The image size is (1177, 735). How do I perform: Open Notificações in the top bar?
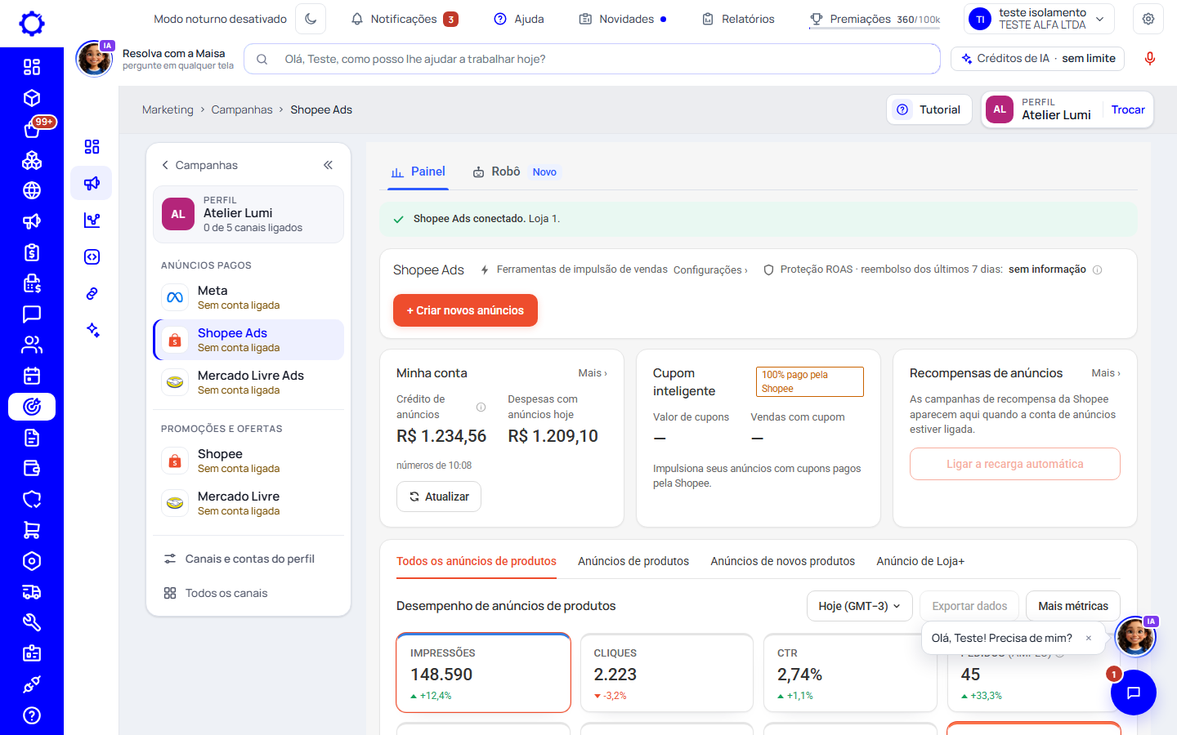(404, 19)
